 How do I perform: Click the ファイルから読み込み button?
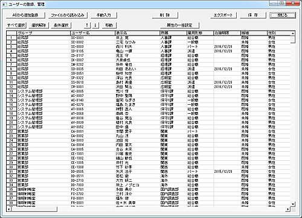(68, 15)
